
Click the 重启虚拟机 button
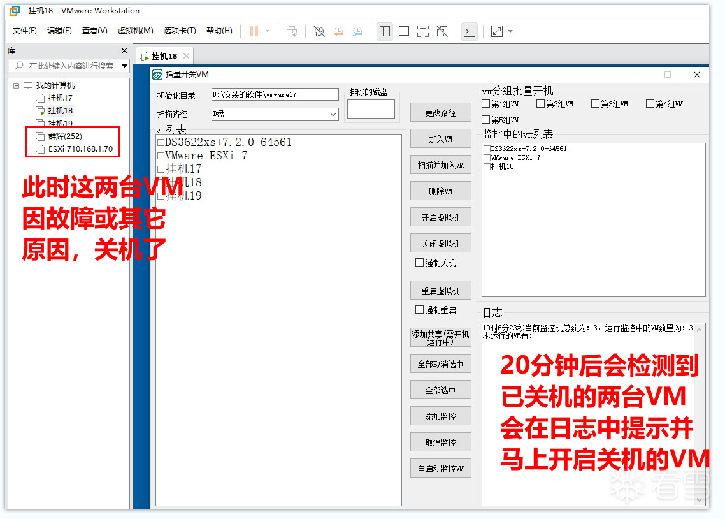[x=441, y=291]
